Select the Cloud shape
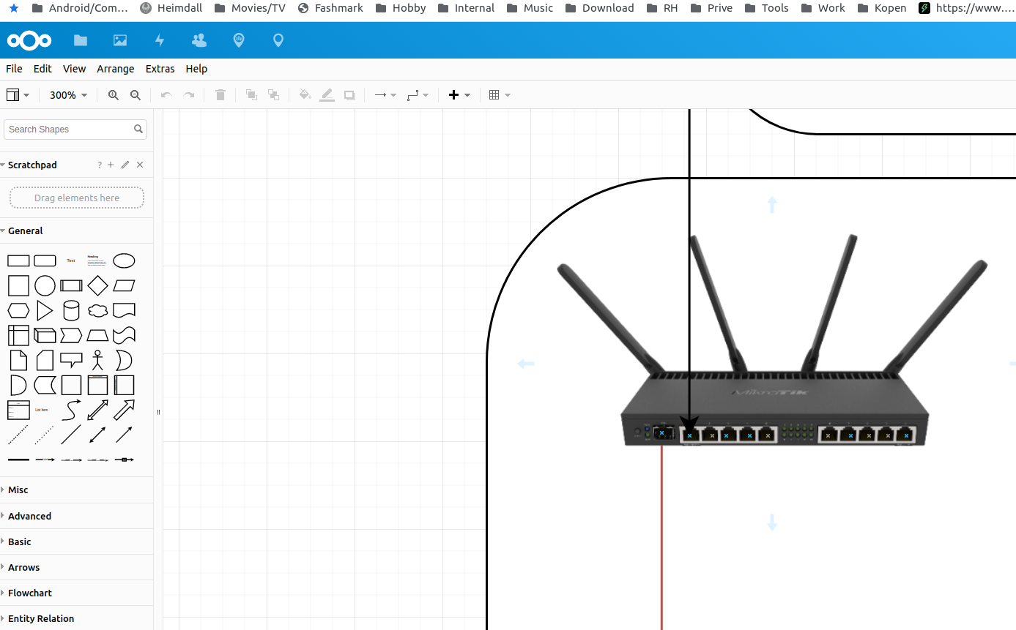Image resolution: width=1016 pixels, height=630 pixels. [x=97, y=310]
